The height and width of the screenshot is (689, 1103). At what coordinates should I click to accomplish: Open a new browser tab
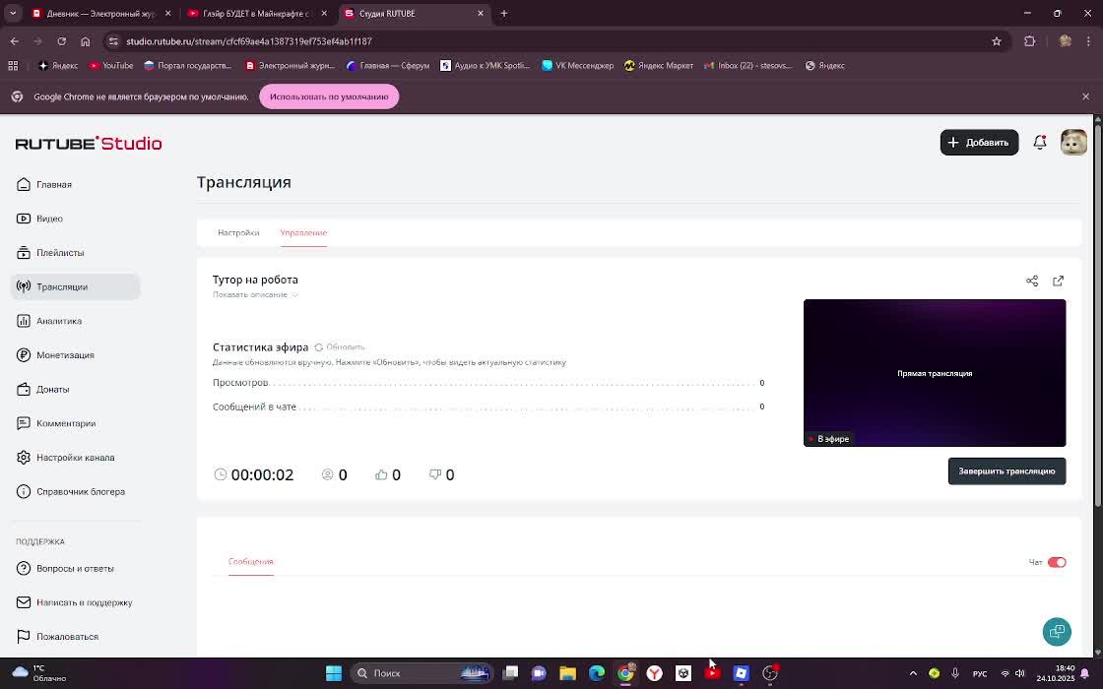coord(503,14)
